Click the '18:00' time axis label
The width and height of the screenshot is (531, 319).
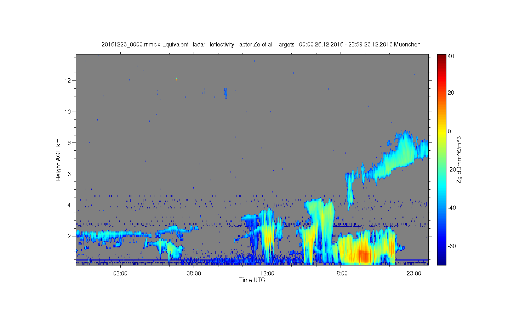point(341,274)
